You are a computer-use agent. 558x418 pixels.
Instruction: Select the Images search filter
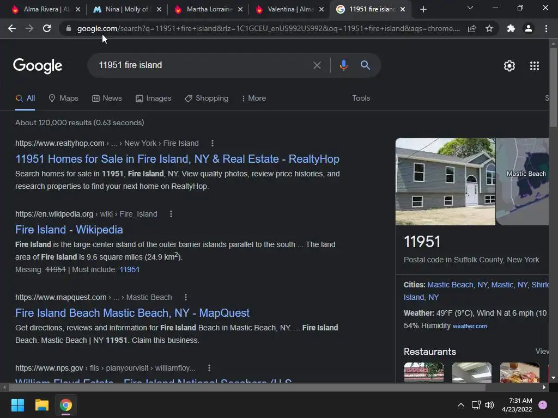click(x=153, y=98)
